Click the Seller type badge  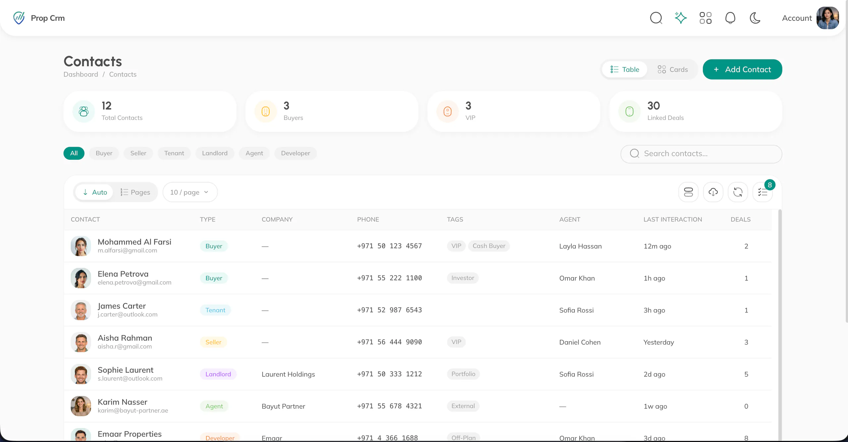click(213, 342)
